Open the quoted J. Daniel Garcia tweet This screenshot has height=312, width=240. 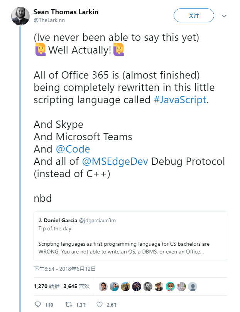tap(130, 236)
